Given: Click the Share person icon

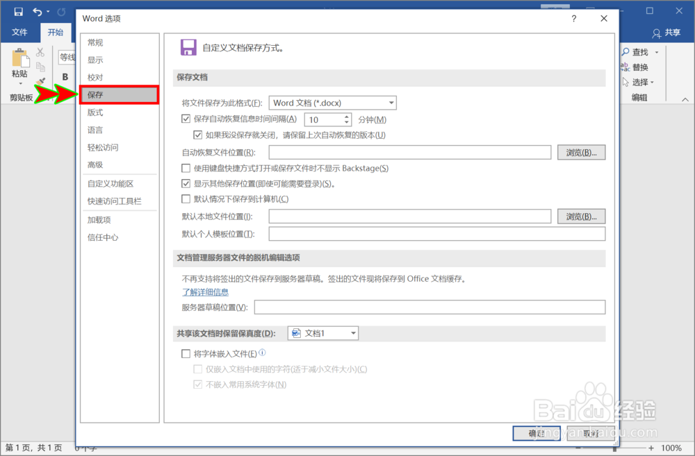Looking at the screenshot, I should coord(657,33).
